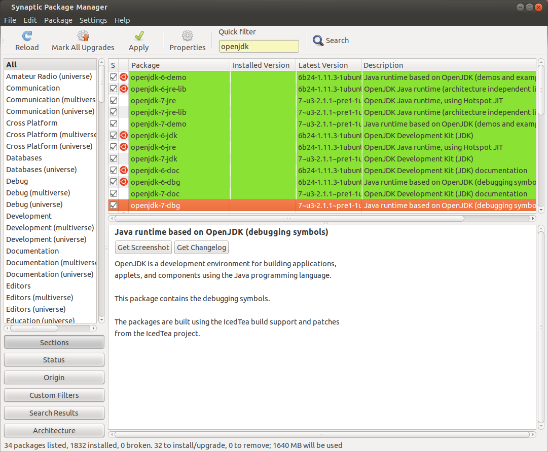
Task: Select the All category in the sidebar
Action: coord(50,65)
